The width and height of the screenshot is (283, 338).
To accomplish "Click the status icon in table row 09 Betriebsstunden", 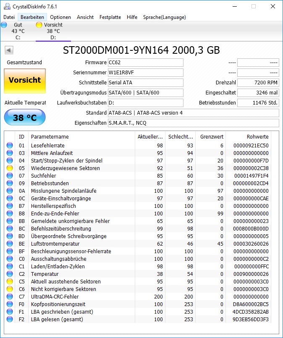I will (x=10, y=183).
